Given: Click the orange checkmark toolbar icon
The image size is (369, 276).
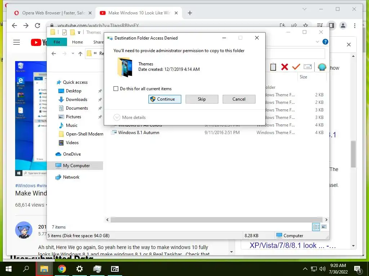Looking at the screenshot, I should 296,67.
